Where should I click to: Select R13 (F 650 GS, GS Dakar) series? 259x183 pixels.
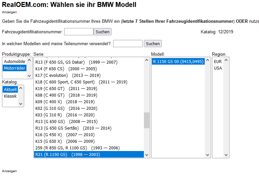[x=89, y=62]
